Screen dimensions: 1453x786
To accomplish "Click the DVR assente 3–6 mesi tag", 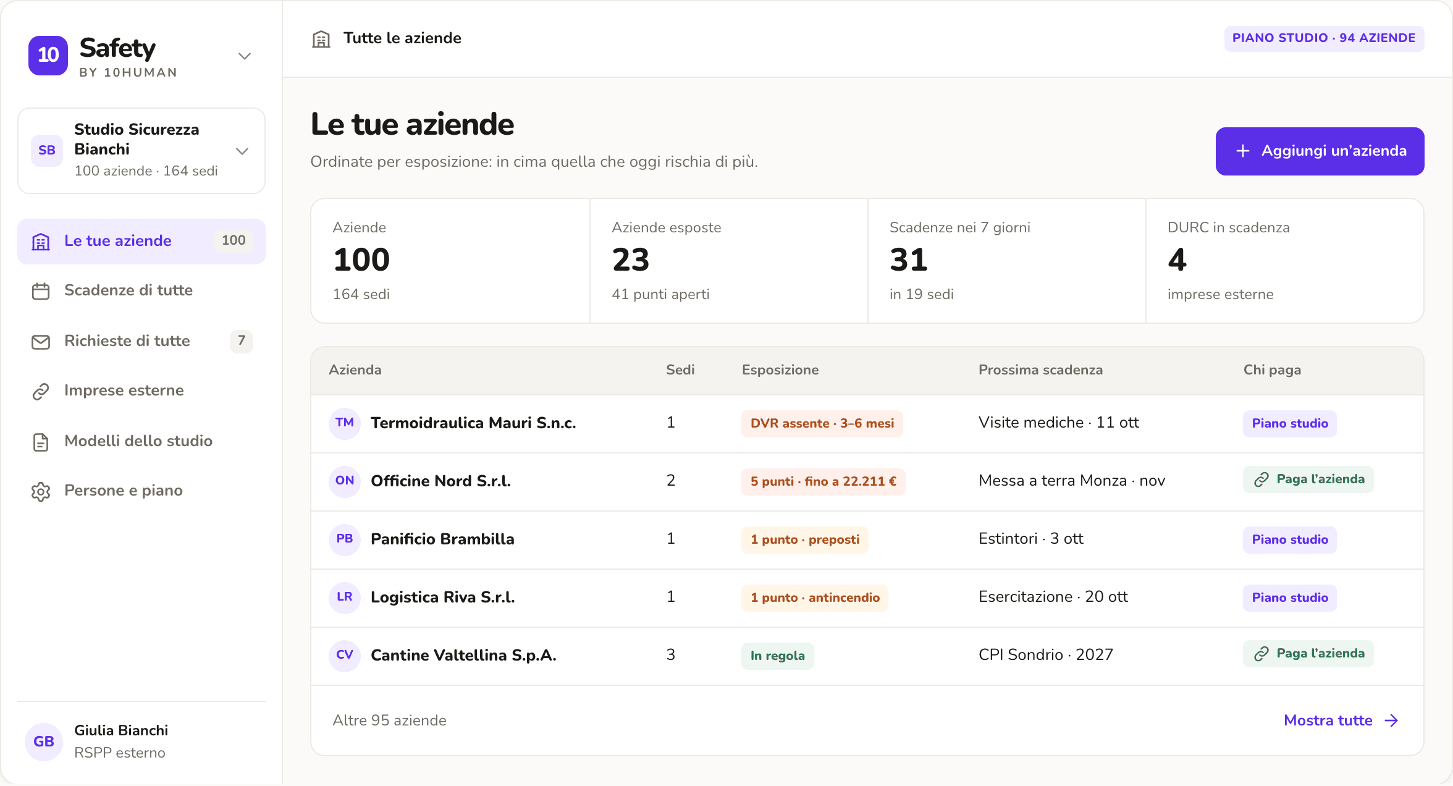I will tap(822, 424).
